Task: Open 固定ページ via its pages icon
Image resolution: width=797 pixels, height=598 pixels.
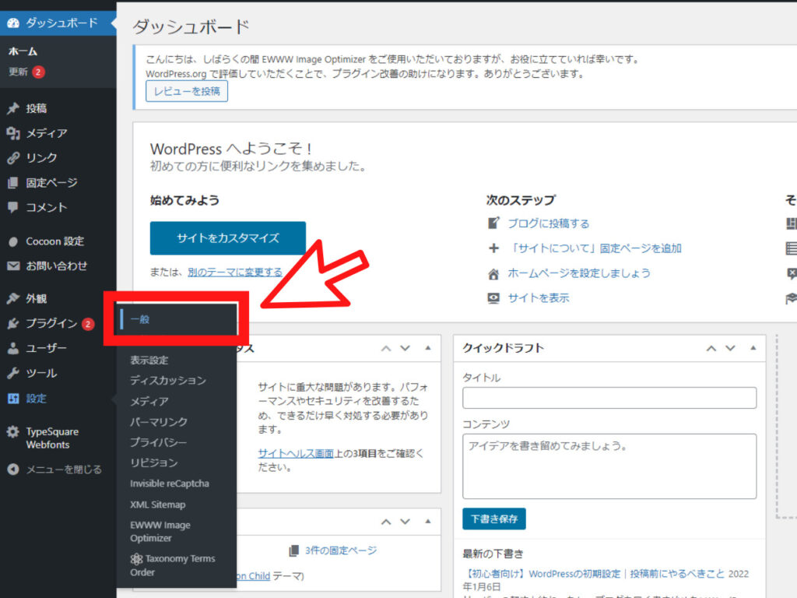Action: [13, 183]
